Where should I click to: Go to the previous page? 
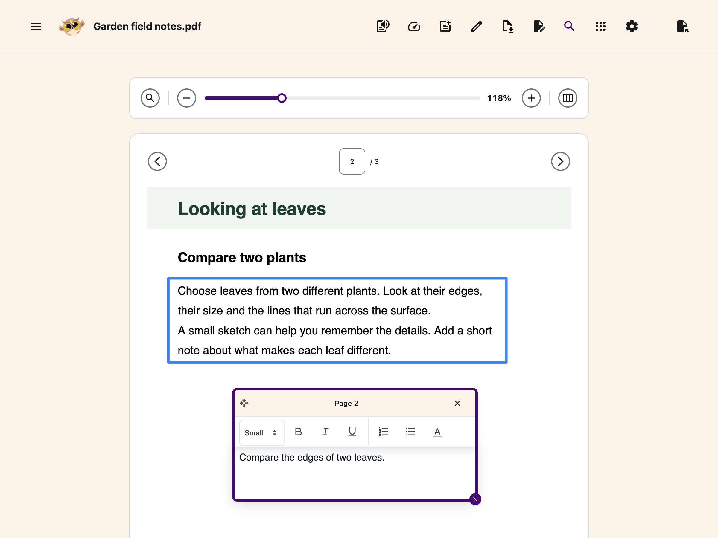coord(157,161)
